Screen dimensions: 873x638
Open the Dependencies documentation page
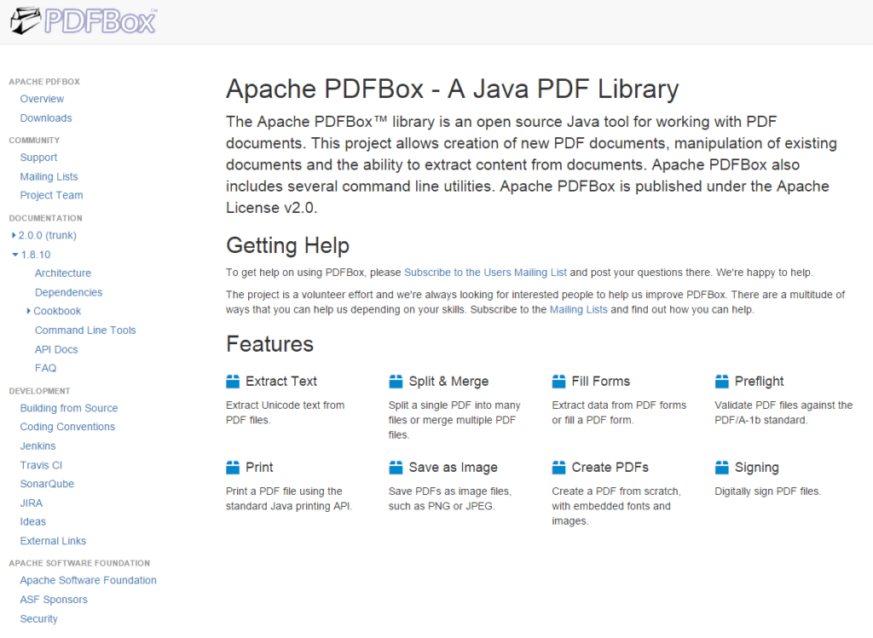pyautogui.click(x=68, y=292)
